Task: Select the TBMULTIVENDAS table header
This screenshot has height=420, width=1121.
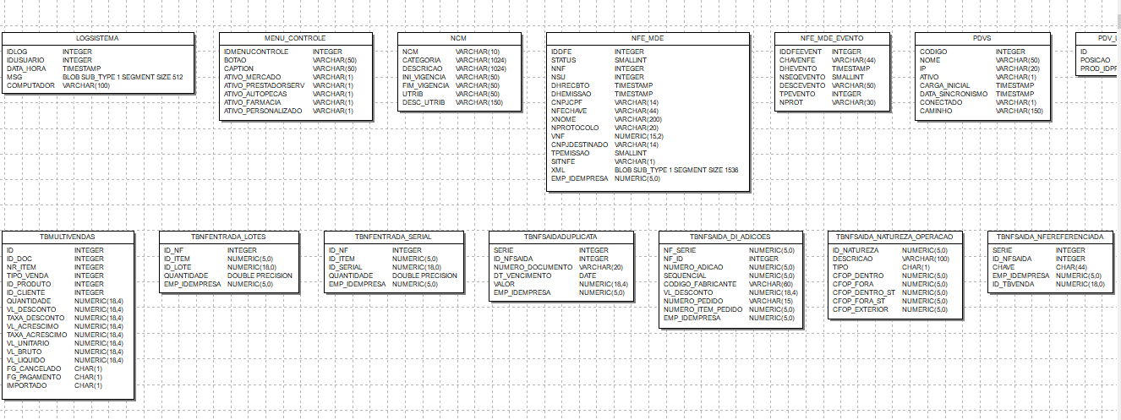Action: 68,237
